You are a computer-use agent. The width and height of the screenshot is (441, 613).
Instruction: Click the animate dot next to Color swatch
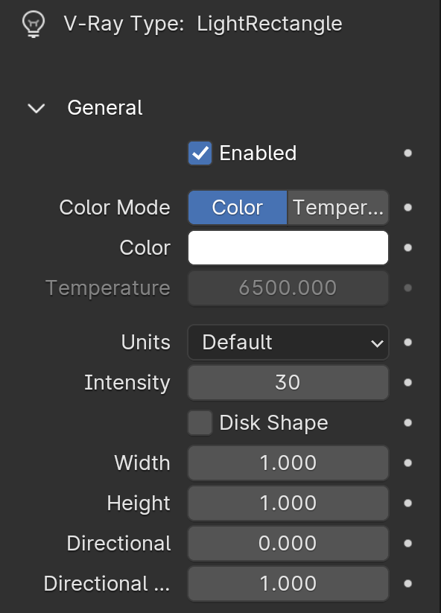pyautogui.click(x=407, y=247)
